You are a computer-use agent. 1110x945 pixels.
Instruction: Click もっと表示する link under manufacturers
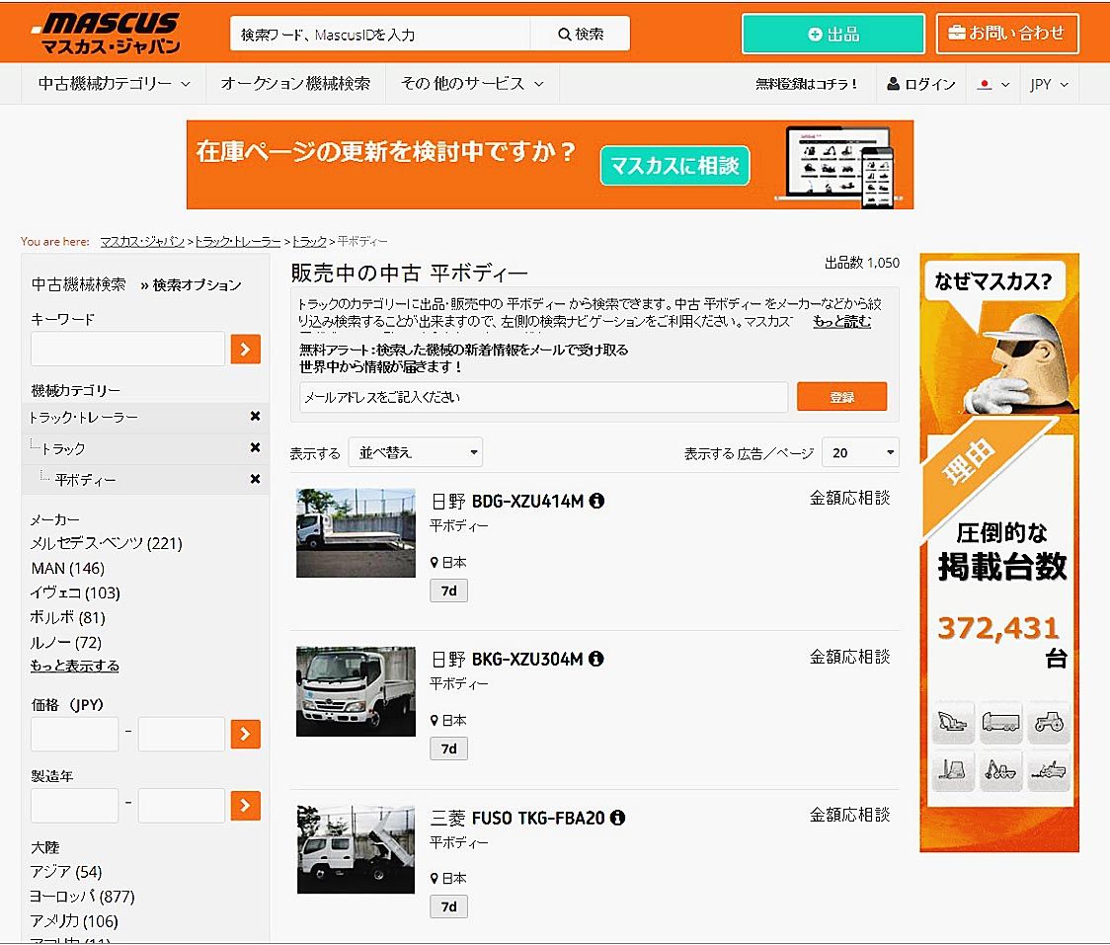click(x=75, y=666)
